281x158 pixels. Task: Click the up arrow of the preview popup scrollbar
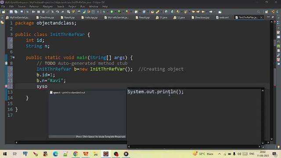[263, 91]
